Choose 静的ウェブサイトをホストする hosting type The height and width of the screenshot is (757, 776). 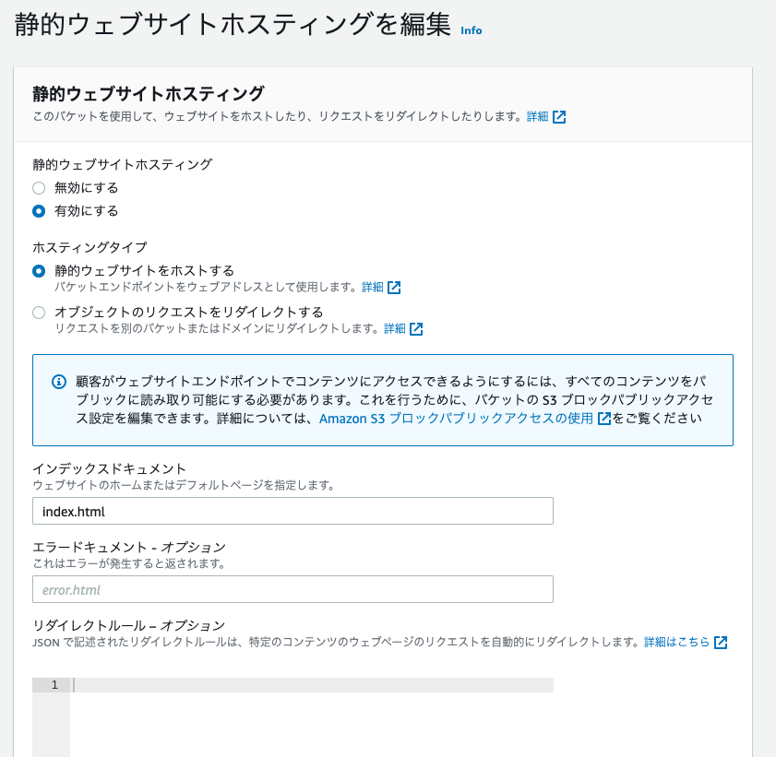click(x=37, y=272)
